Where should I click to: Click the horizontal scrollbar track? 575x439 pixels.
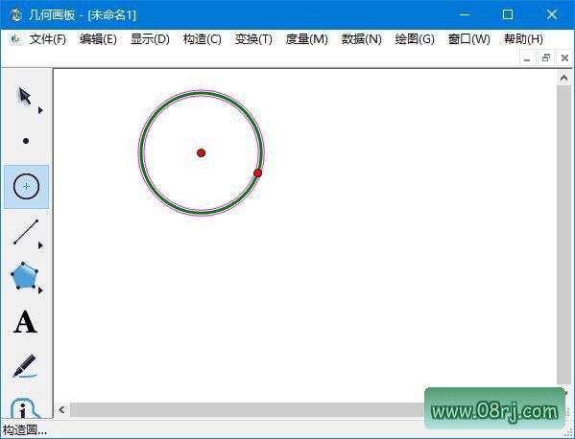pos(246,409)
